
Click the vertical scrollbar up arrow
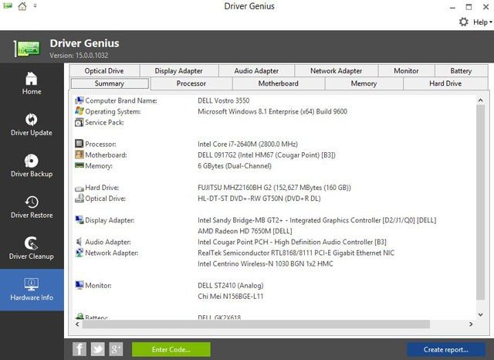[x=480, y=100]
